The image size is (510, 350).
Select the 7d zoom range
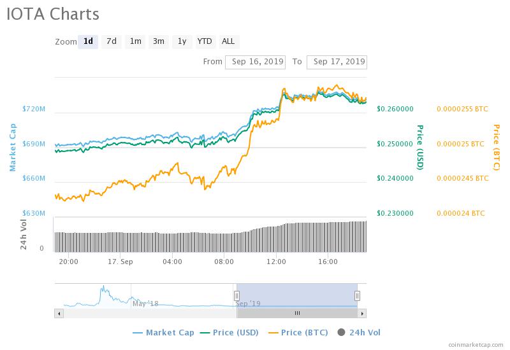click(112, 41)
